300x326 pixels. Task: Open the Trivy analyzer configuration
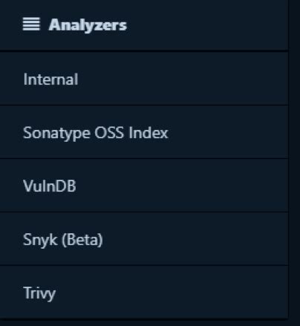pos(144,293)
